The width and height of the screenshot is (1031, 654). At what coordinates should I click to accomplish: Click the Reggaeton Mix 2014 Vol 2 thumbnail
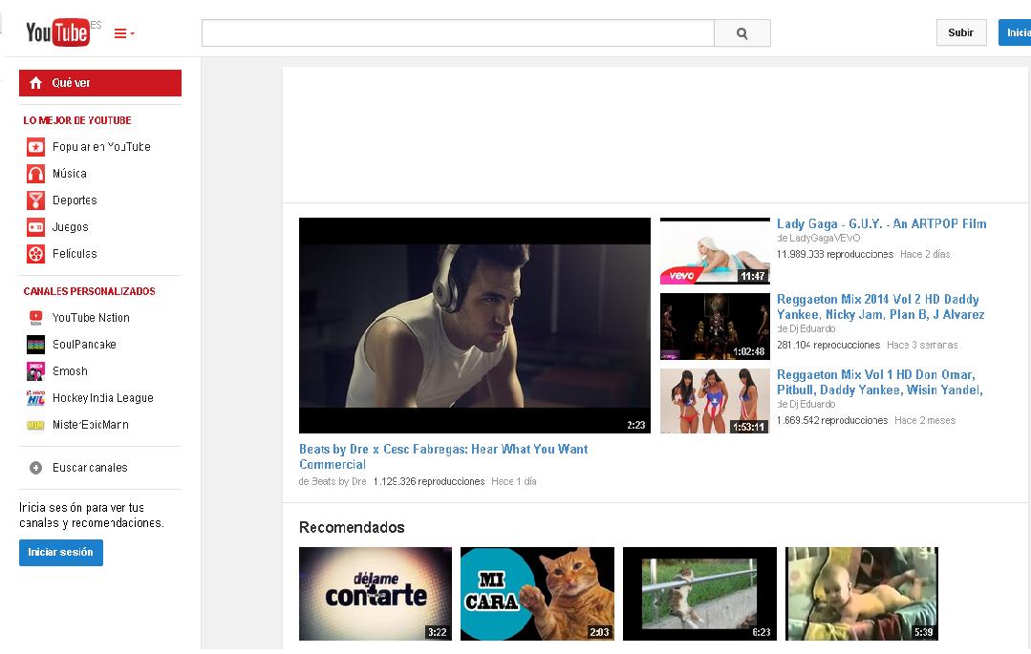click(x=715, y=327)
